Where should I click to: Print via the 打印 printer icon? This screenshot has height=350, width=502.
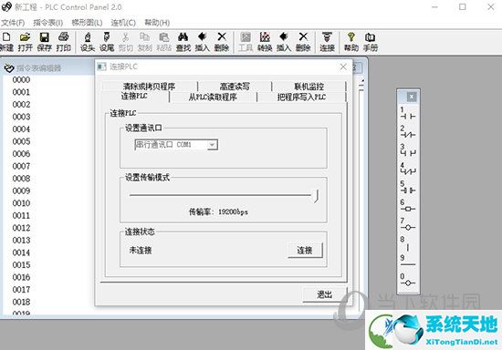point(63,42)
